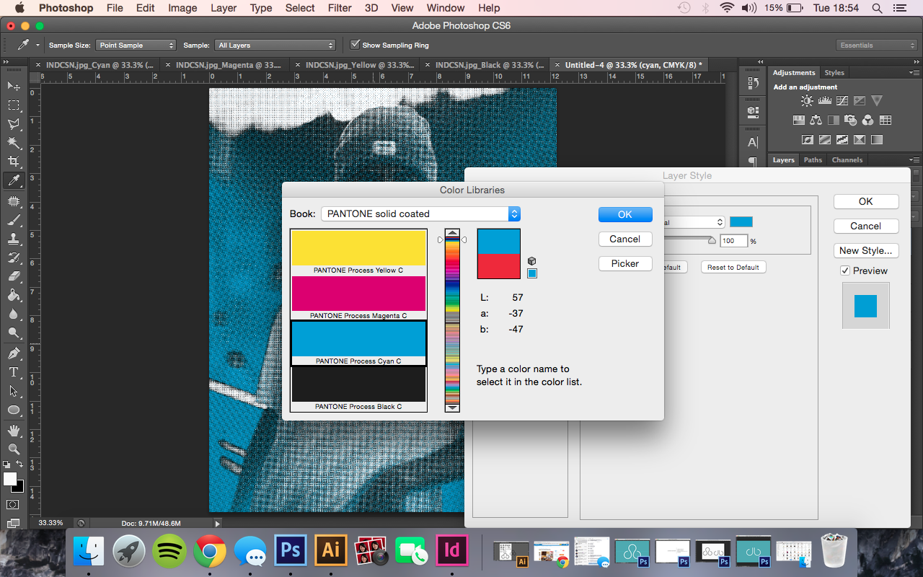Select the Move tool
This screenshot has height=577, width=923.
[x=13, y=86]
